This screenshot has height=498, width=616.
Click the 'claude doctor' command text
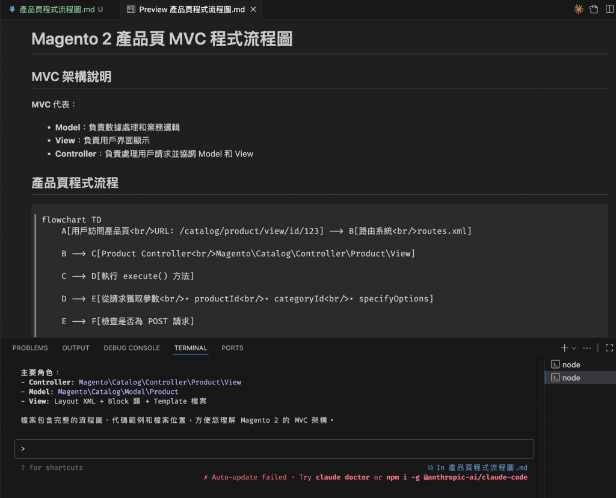pyautogui.click(x=342, y=477)
